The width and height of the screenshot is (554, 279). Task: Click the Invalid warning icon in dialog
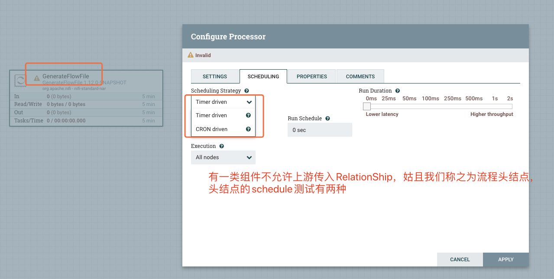coord(190,55)
